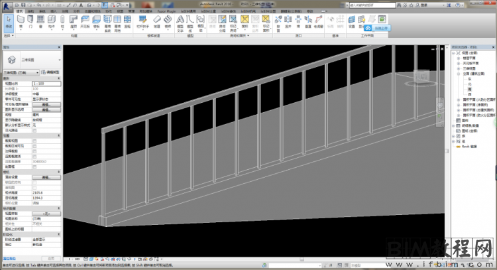Choose the Wall (墙) tool
The width and height of the screenshot is (497, 270).
coord(21,22)
